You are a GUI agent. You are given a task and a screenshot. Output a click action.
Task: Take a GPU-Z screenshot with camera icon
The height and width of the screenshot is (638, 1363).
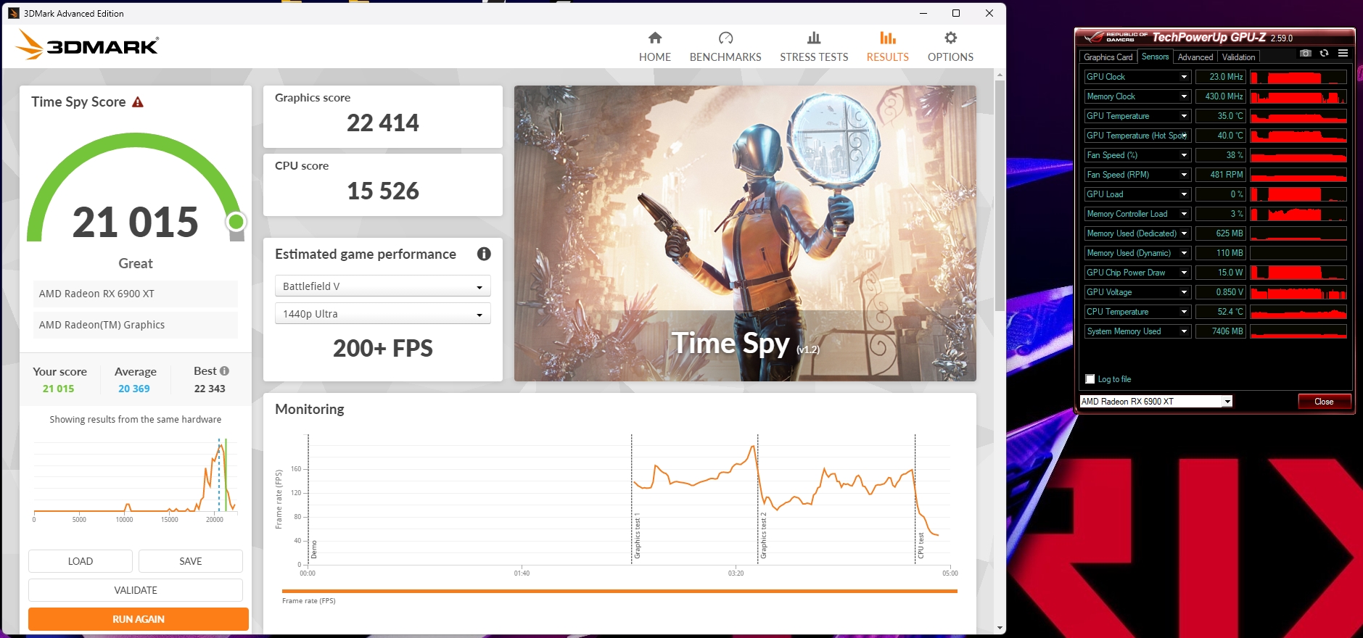(1305, 53)
